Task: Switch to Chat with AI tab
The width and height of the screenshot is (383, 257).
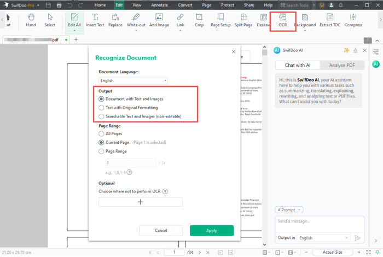Action: coord(298,65)
